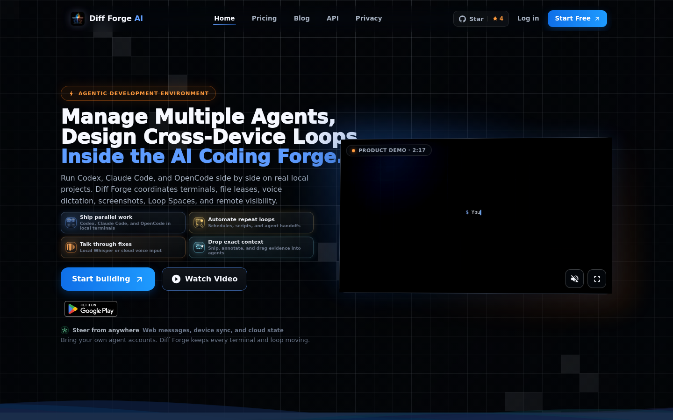Screen dimensions: 673x420
Task: Open the Get it on Google Play badge
Action: [91, 309]
